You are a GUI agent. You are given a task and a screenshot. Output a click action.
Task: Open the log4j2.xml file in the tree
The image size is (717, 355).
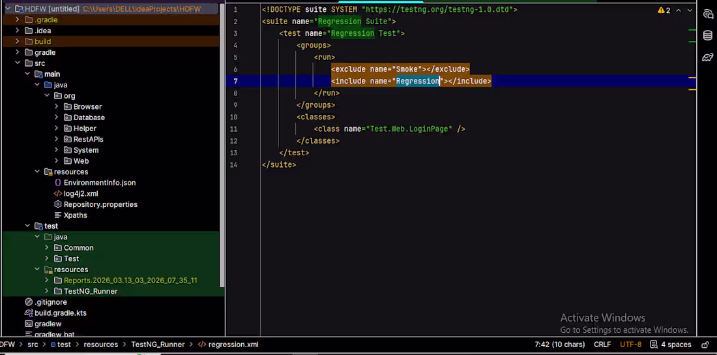point(81,194)
